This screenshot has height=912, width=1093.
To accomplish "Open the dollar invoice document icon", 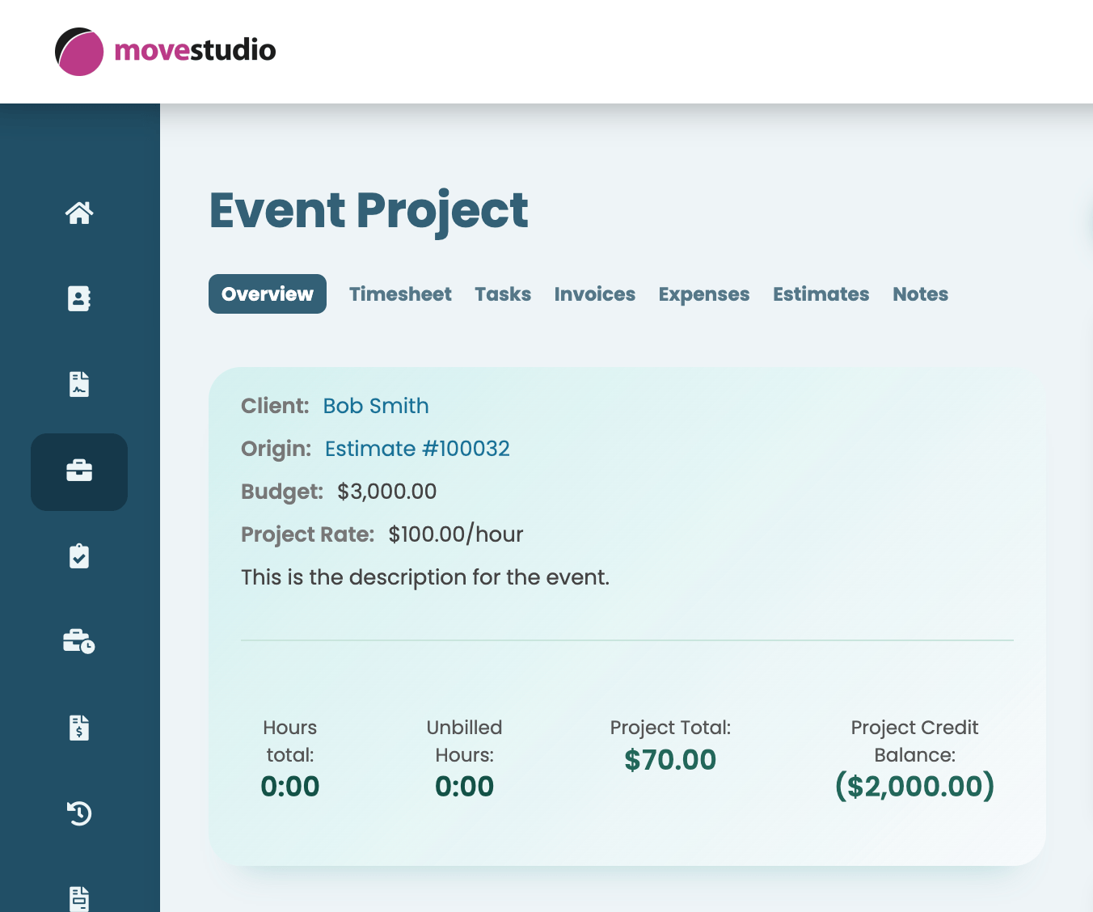I will point(79,728).
